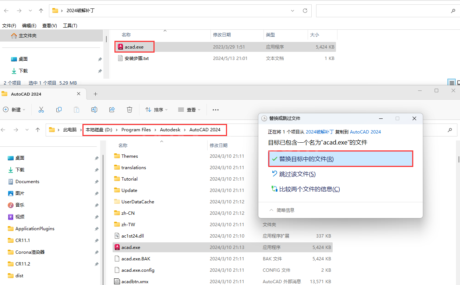
Task: Open the 新建 dropdown
Action: (14, 110)
